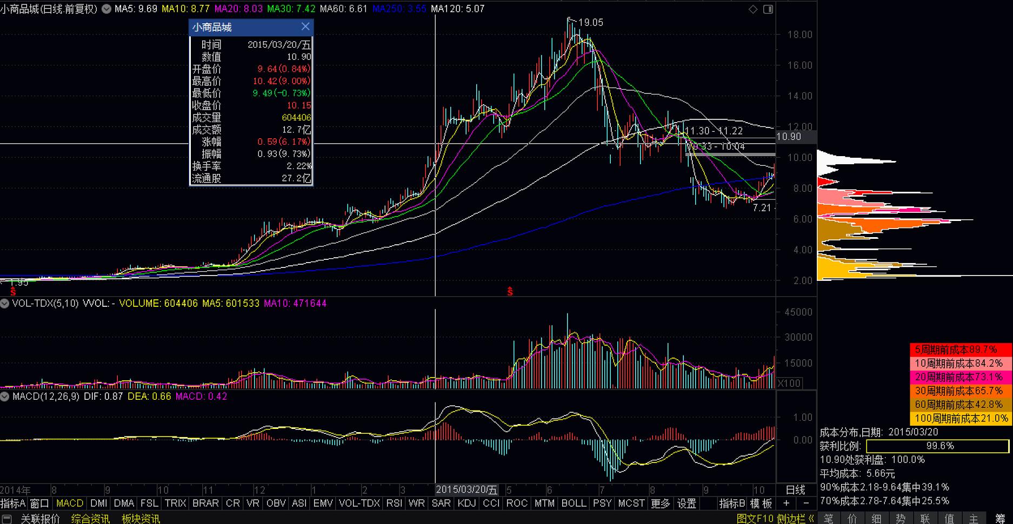
Task: Close the 小商品城 data popup
Action: (x=305, y=26)
